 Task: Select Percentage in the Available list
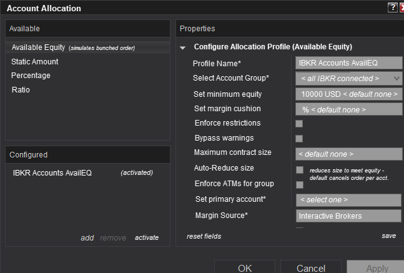(x=31, y=76)
